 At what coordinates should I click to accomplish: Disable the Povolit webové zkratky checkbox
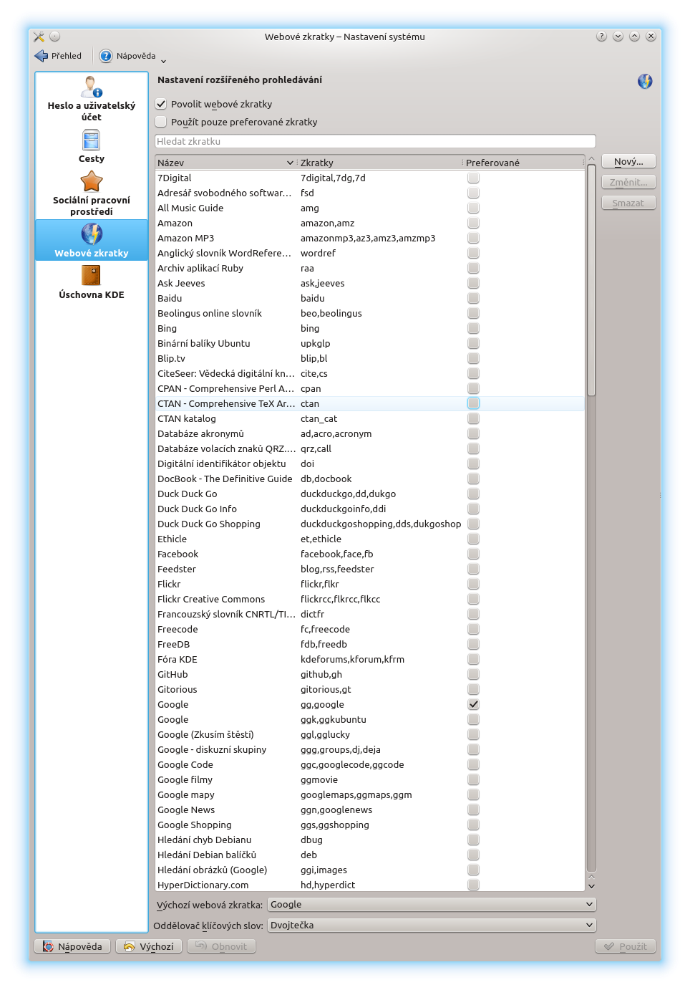point(162,104)
